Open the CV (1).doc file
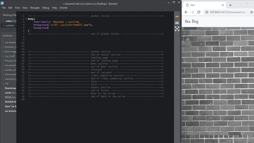Image resolution: width=254 pixels, height=143 pixels. point(10,97)
